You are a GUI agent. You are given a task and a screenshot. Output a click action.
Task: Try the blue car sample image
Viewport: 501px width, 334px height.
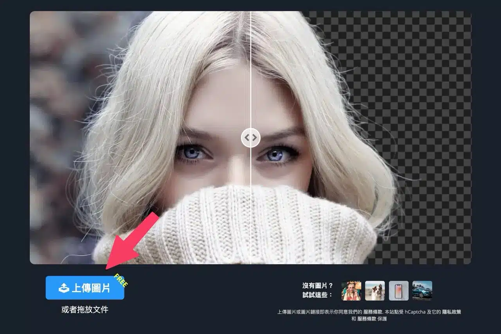pos(422,291)
